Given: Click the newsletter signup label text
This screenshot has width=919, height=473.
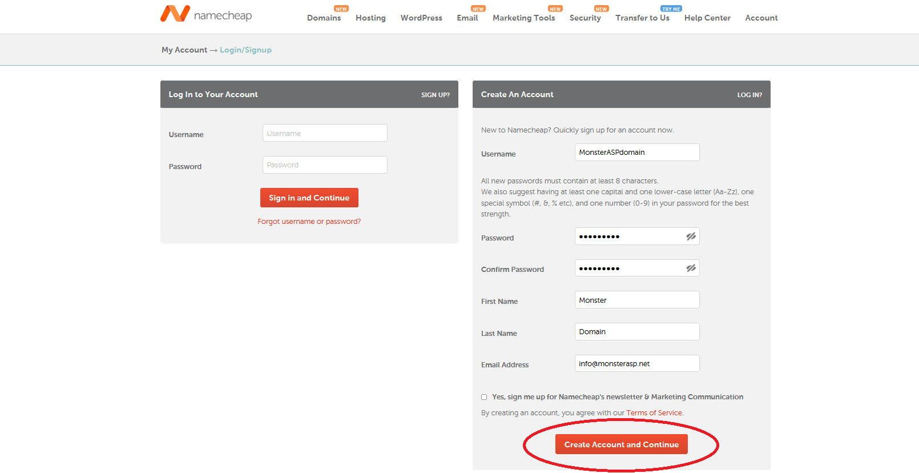Looking at the screenshot, I should (618, 397).
